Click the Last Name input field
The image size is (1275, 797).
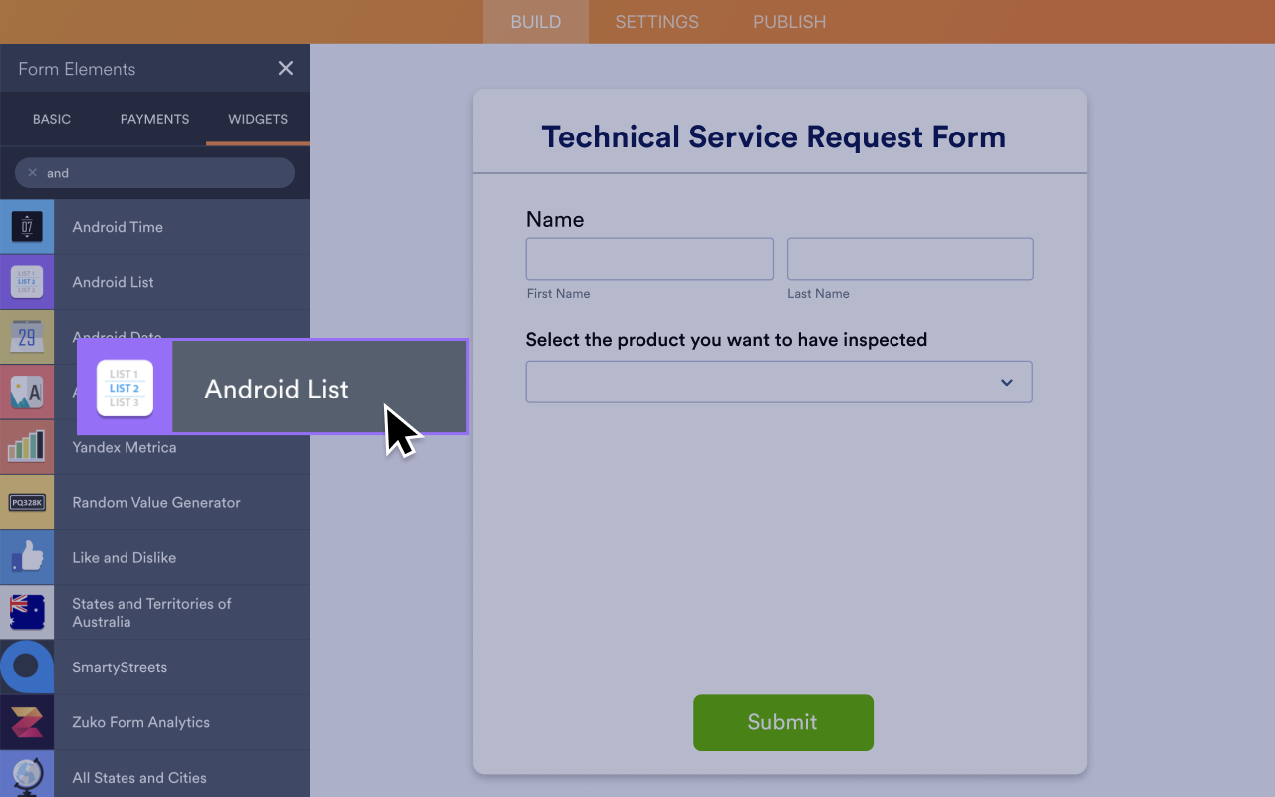pyautogui.click(x=909, y=259)
